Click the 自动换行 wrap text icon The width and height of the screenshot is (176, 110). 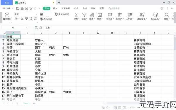pos(7,15)
